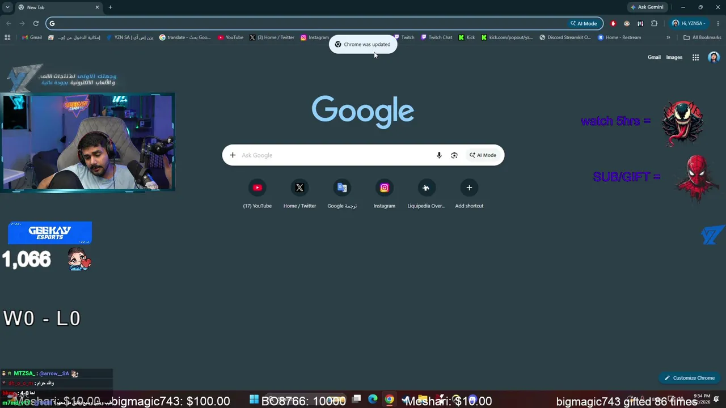Open the Google Translate shortcut tile

(342, 194)
